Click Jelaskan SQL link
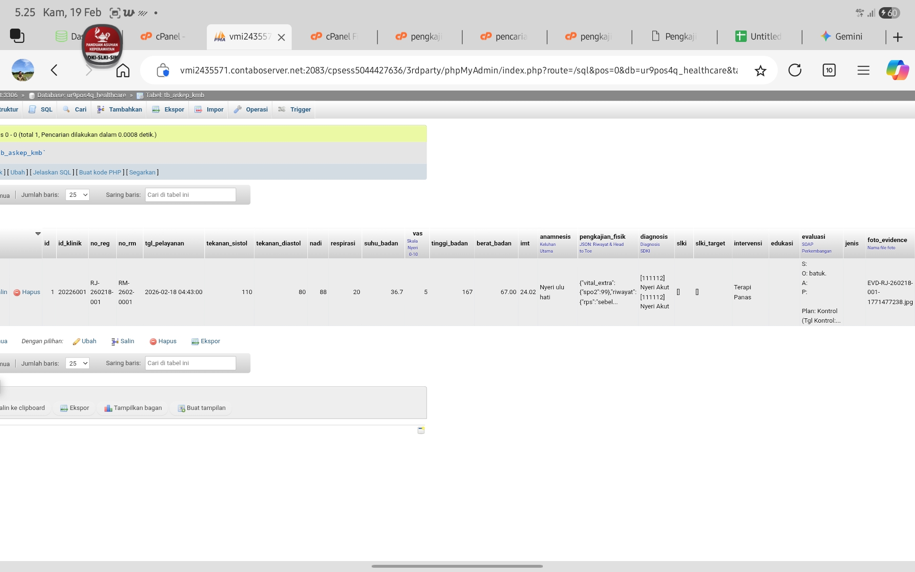Image resolution: width=915 pixels, height=572 pixels. [x=51, y=172]
